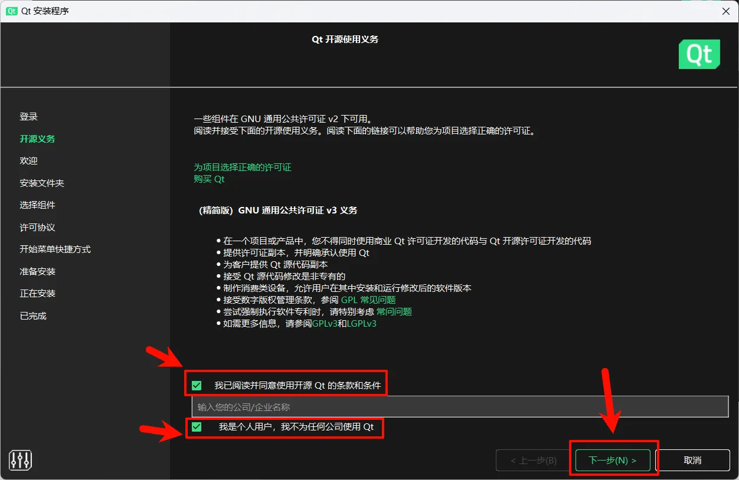739x480 pixels.
Task: Select the 安装文件夹 step in the sidebar
Action: 41,183
